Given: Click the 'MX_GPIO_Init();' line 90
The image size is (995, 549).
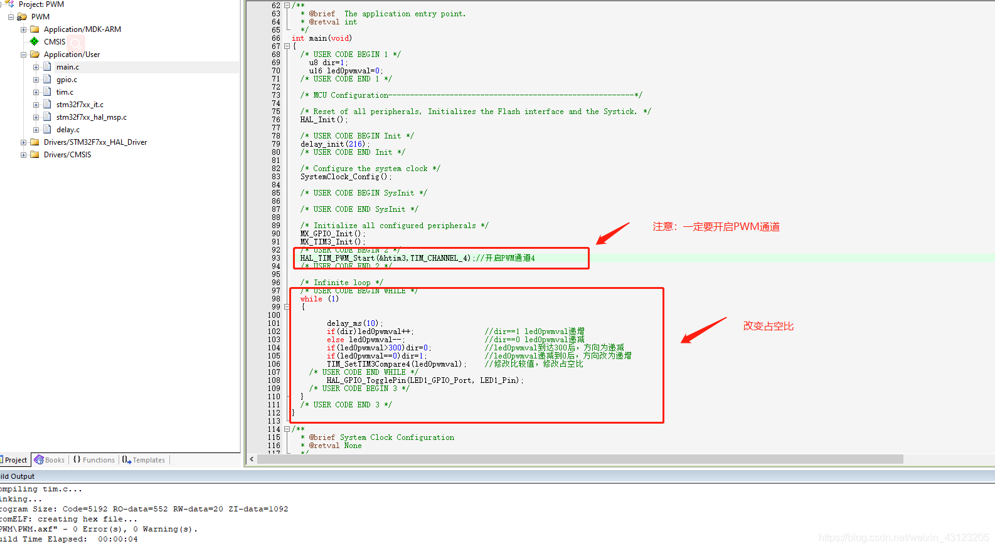Looking at the screenshot, I should click(333, 234).
